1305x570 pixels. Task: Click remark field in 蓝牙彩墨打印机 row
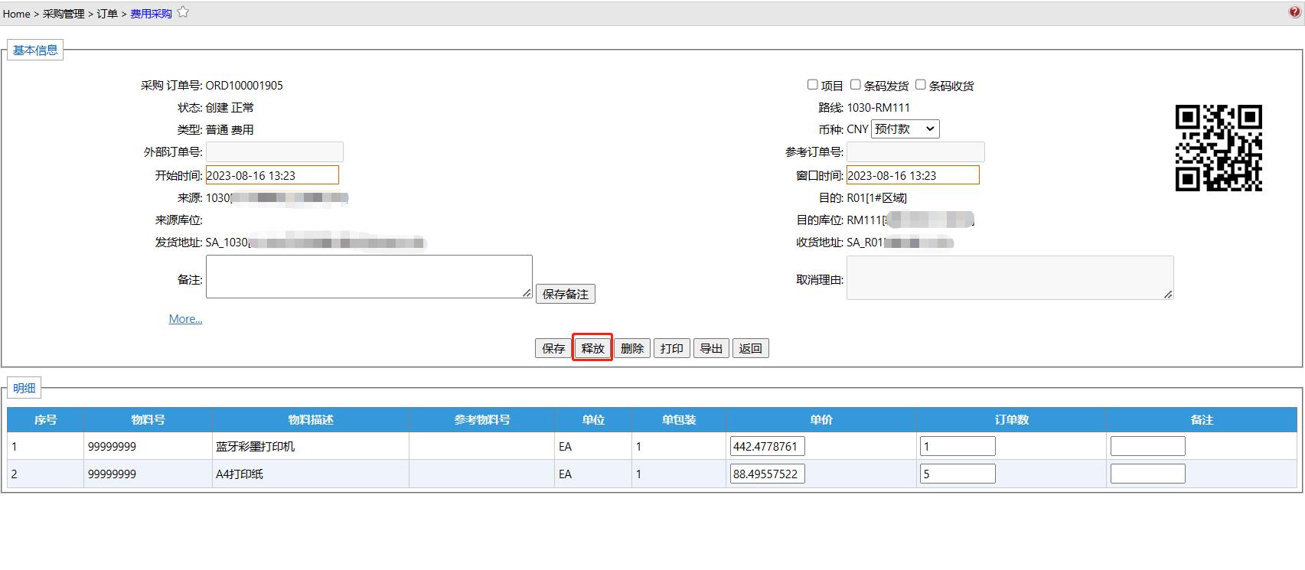coord(1147,446)
